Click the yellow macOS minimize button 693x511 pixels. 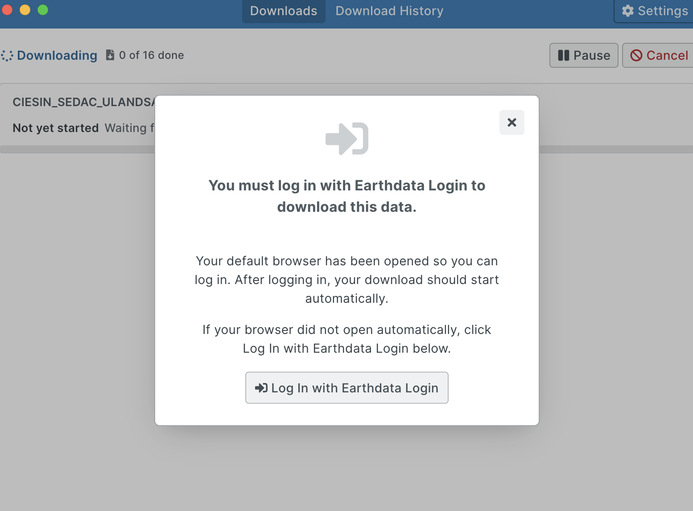point(25,10)
